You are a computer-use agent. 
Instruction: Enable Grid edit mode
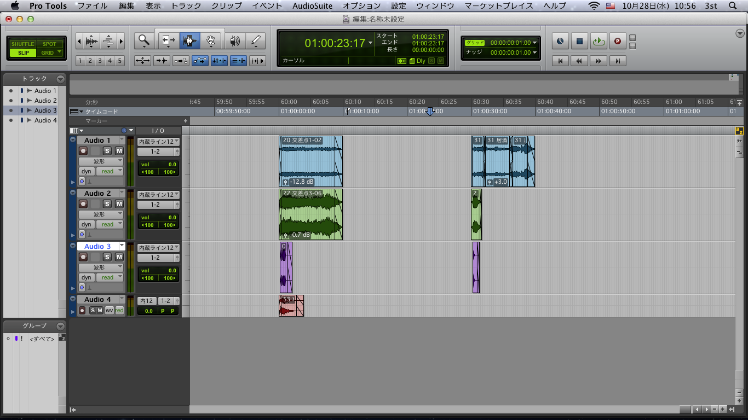click(x=50, y=53)
